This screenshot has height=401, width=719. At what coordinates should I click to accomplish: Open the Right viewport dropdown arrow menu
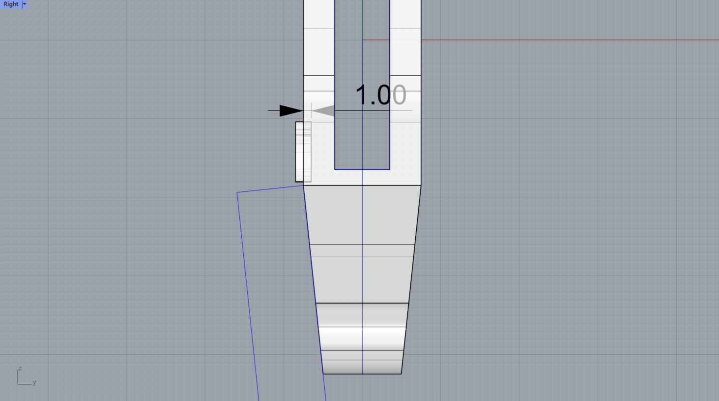tap(25, 4)
